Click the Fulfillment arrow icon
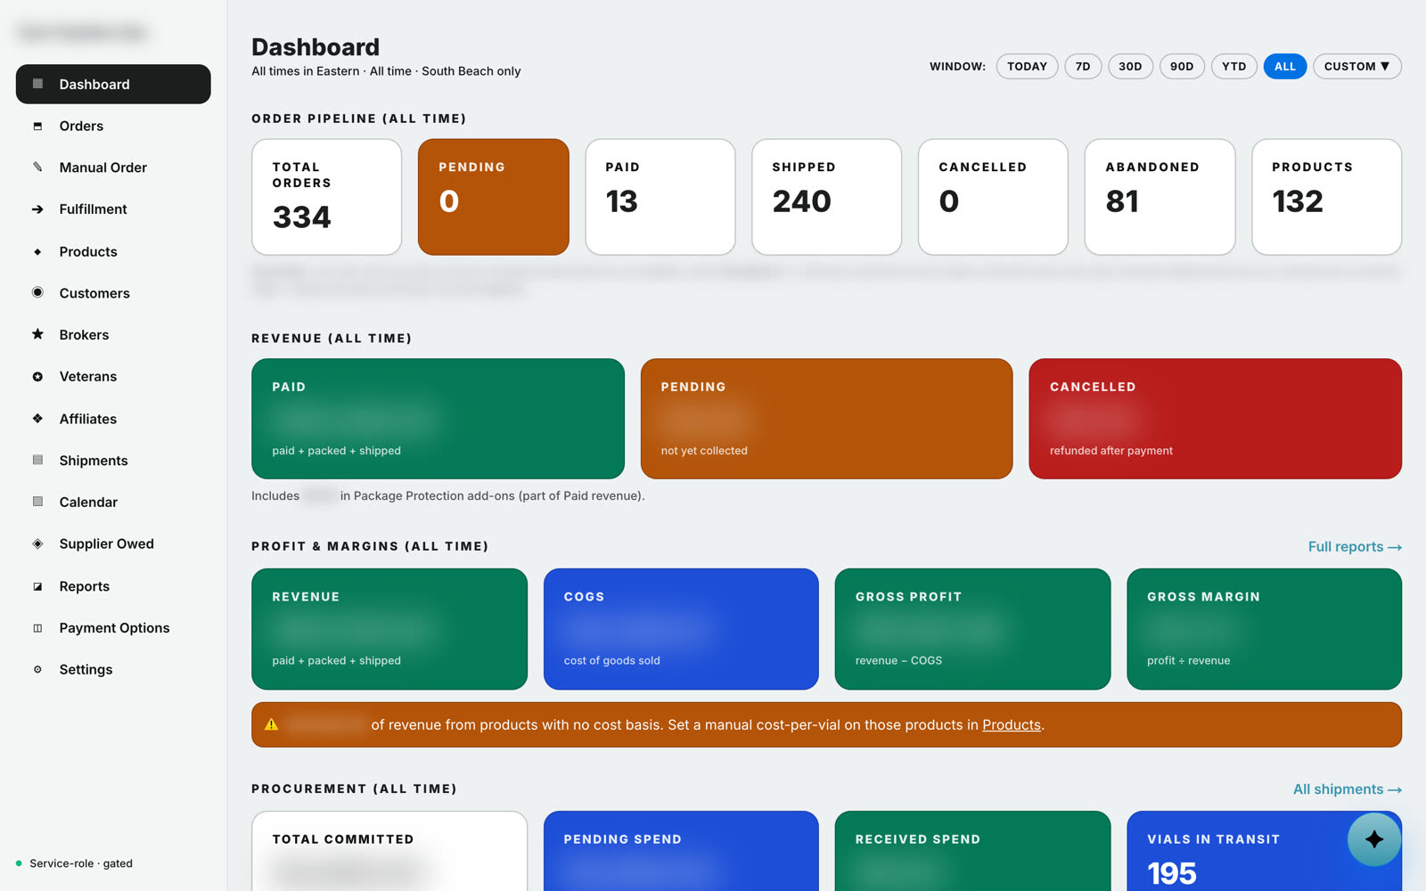Viewport: 1426px width, 891px height. [x=37, y=209]
